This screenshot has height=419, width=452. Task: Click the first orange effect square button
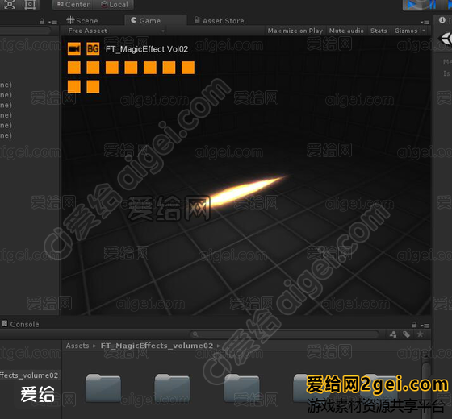[74, 68]
